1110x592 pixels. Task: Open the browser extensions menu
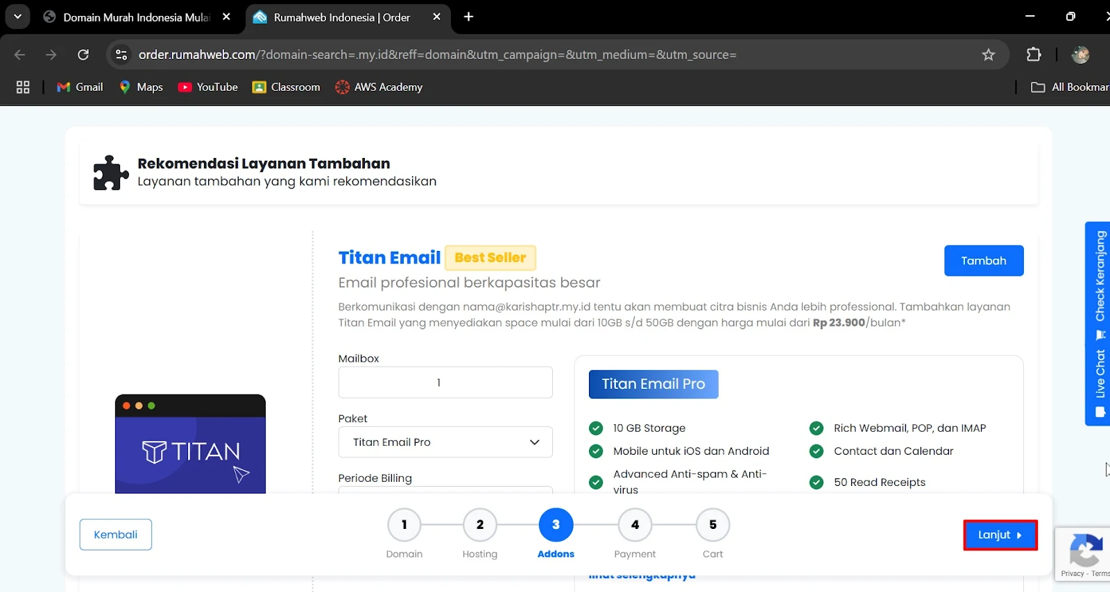click(x=1034, y=55)
